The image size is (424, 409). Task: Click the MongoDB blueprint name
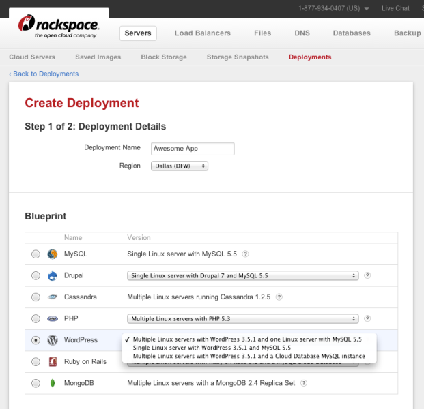click(x=79, y=383)
